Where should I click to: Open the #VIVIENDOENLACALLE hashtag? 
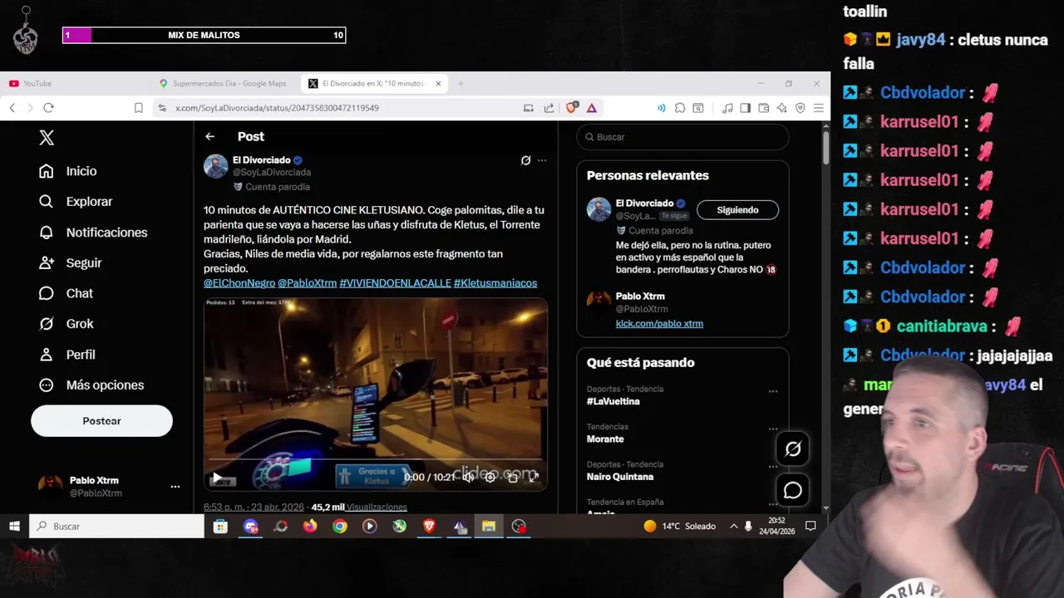point(395,283)
